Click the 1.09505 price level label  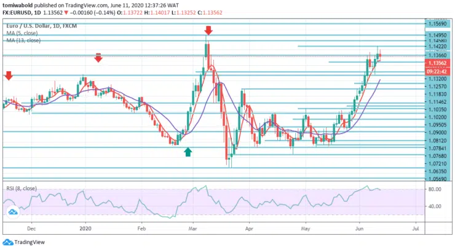coord(437,125)
